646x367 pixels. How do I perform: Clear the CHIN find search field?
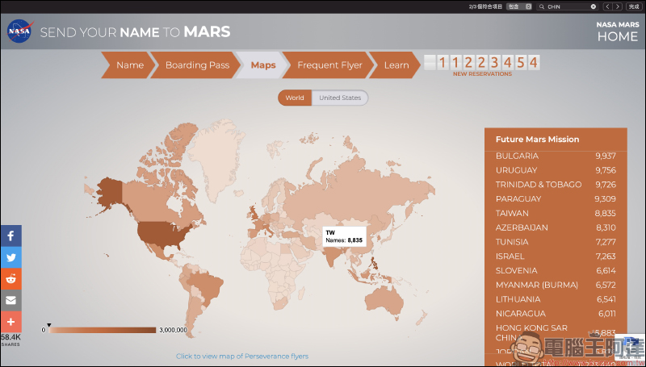[x=594, y=6]
